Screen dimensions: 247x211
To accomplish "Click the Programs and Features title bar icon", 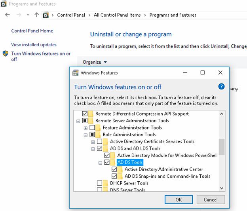I will tap(4, 4).
